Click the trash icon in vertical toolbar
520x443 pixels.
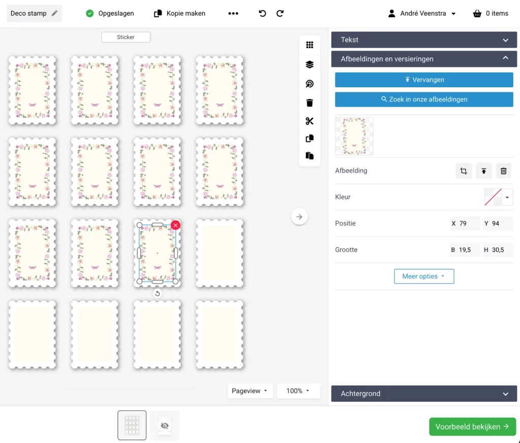pyautogui.click(x=310, y=103)
